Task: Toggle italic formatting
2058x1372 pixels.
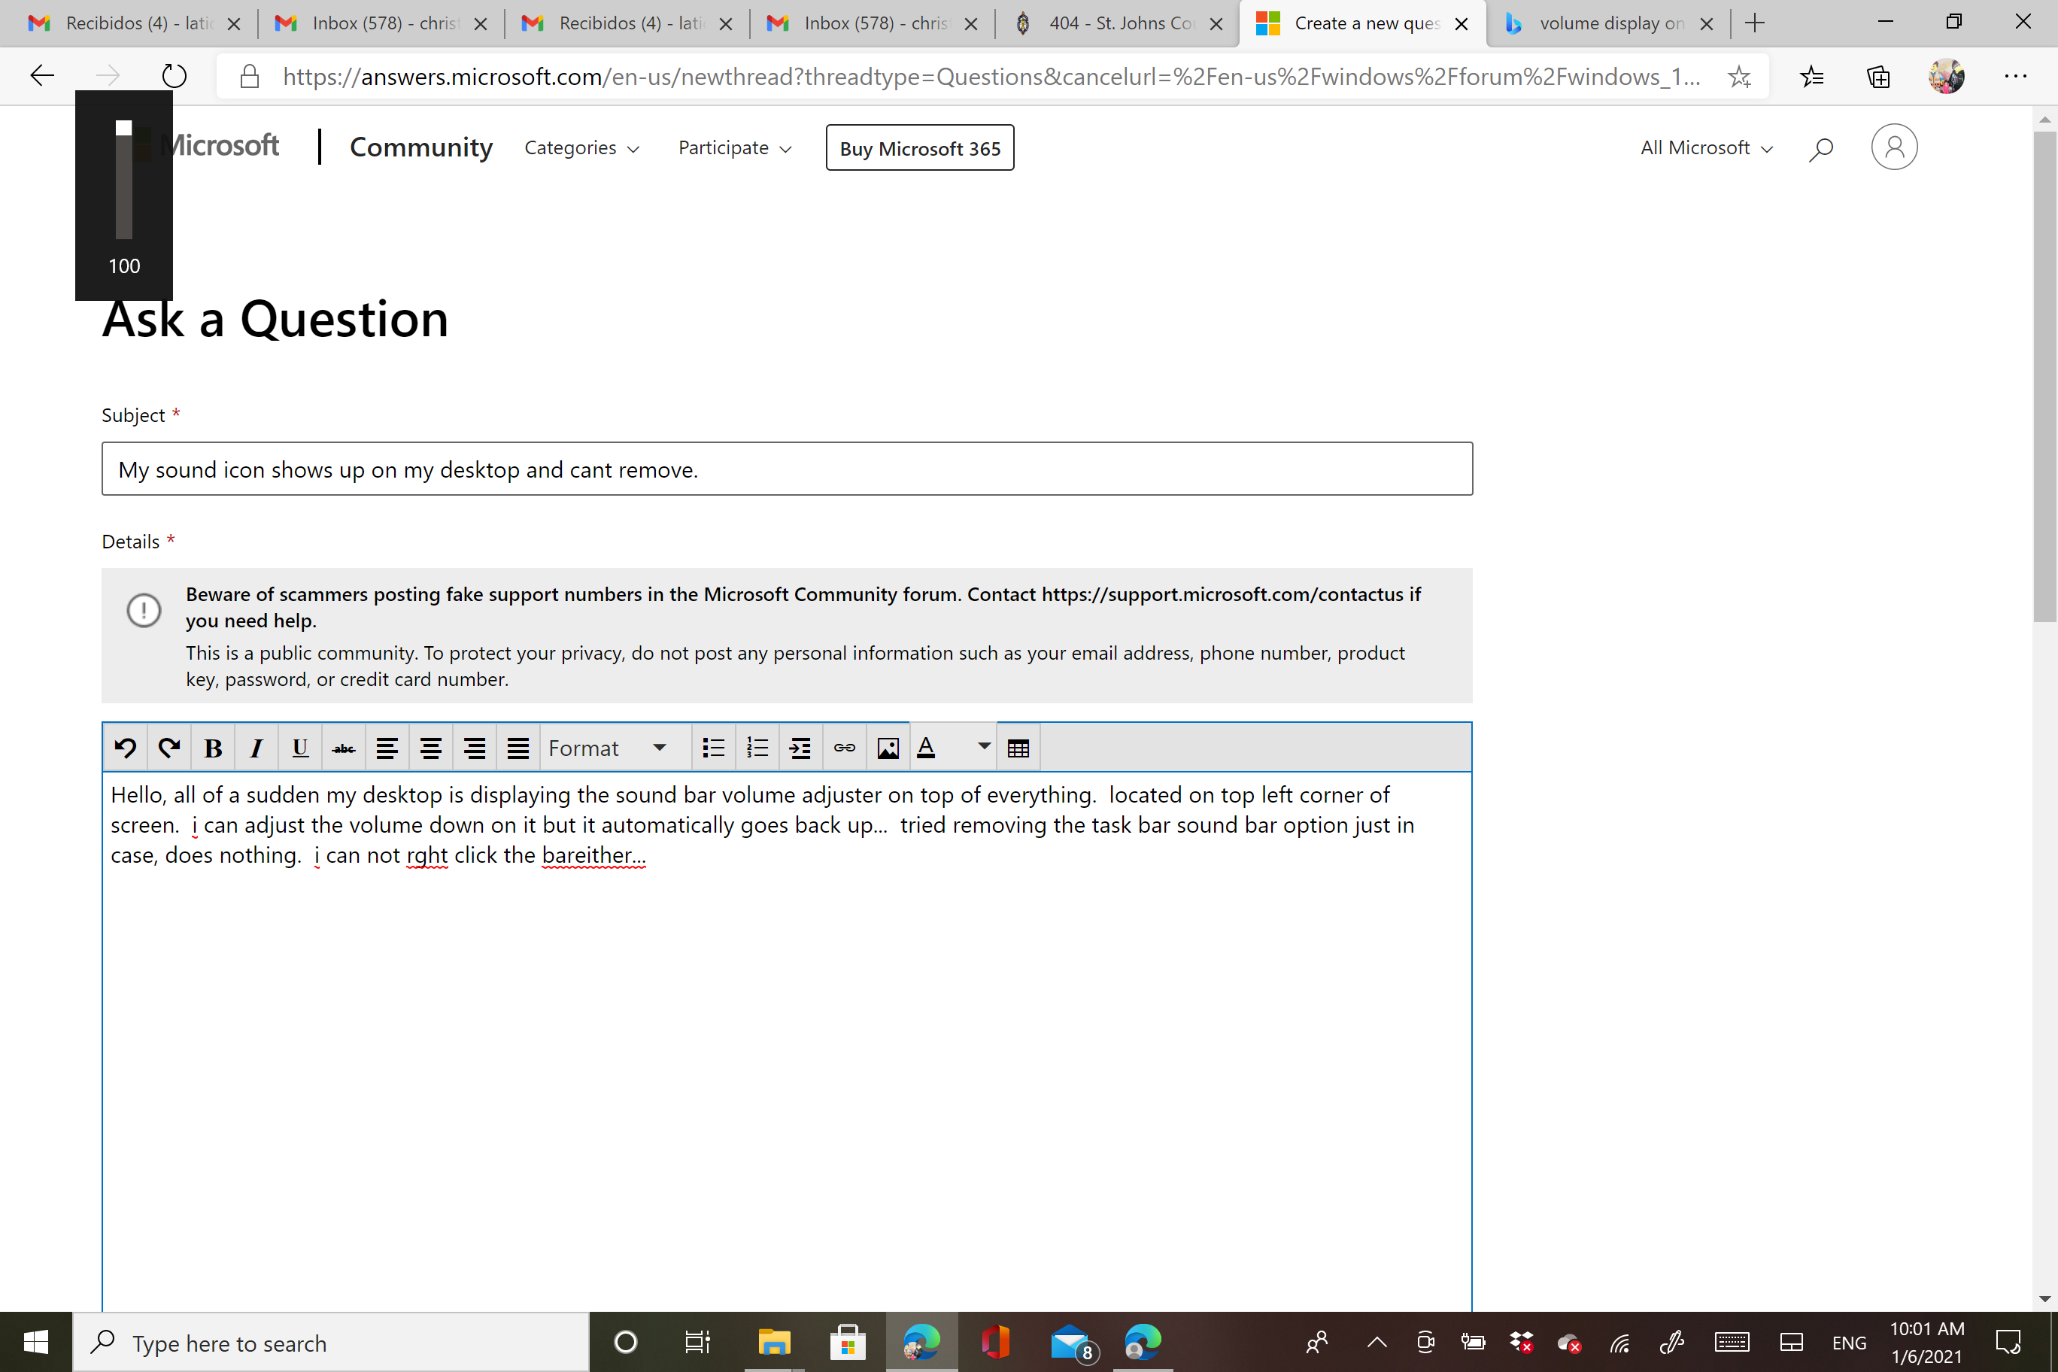Action: [x=256, y=747]
